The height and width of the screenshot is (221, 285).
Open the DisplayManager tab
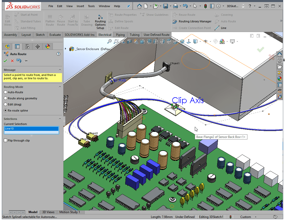(47, 46)
